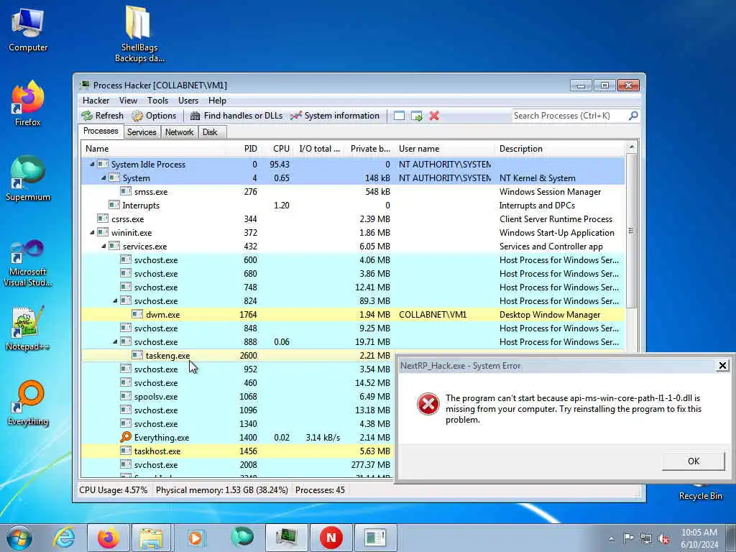Screen dimensions: 736x552
Task: Click the red X terminate window icon
Action: click(x=434, y=116)
